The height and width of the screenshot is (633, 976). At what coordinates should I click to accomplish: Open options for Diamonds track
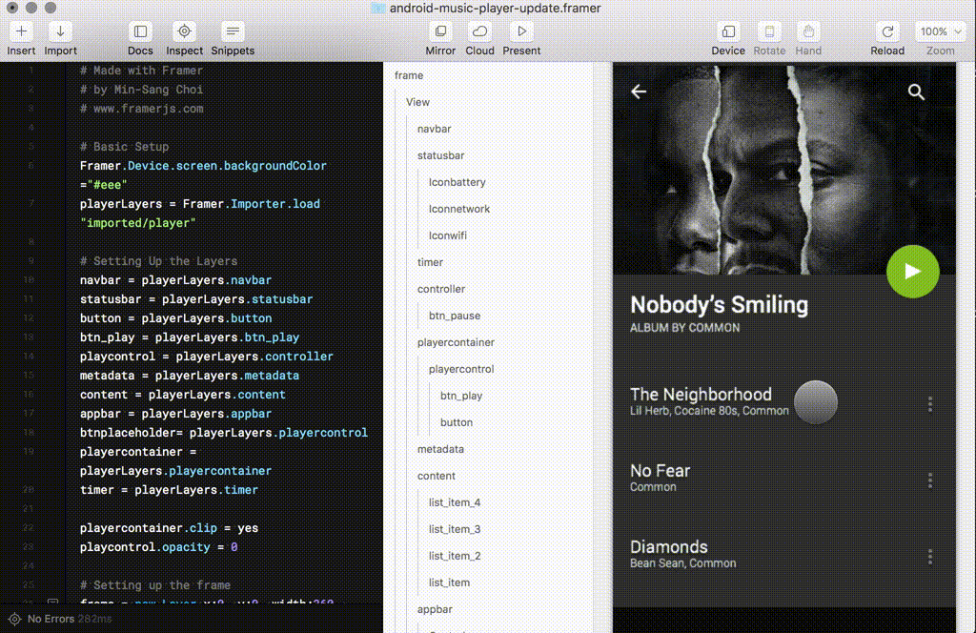[930, 557]
